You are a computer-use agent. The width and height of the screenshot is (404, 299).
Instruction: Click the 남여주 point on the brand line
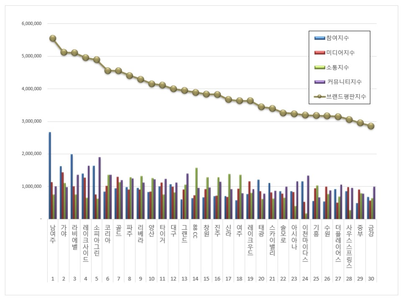click(53, 38)
